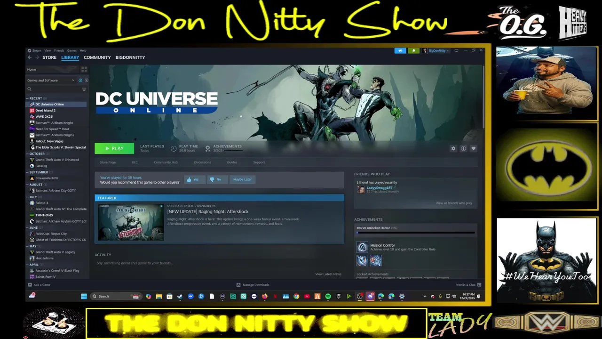Open Add a Game plus icon
This screenshot has height=339, width=602.
(30, 285)
